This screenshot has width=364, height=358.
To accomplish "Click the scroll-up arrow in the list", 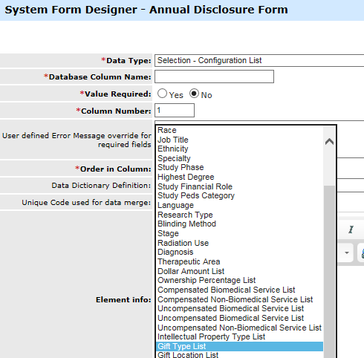I will (329, 142).
